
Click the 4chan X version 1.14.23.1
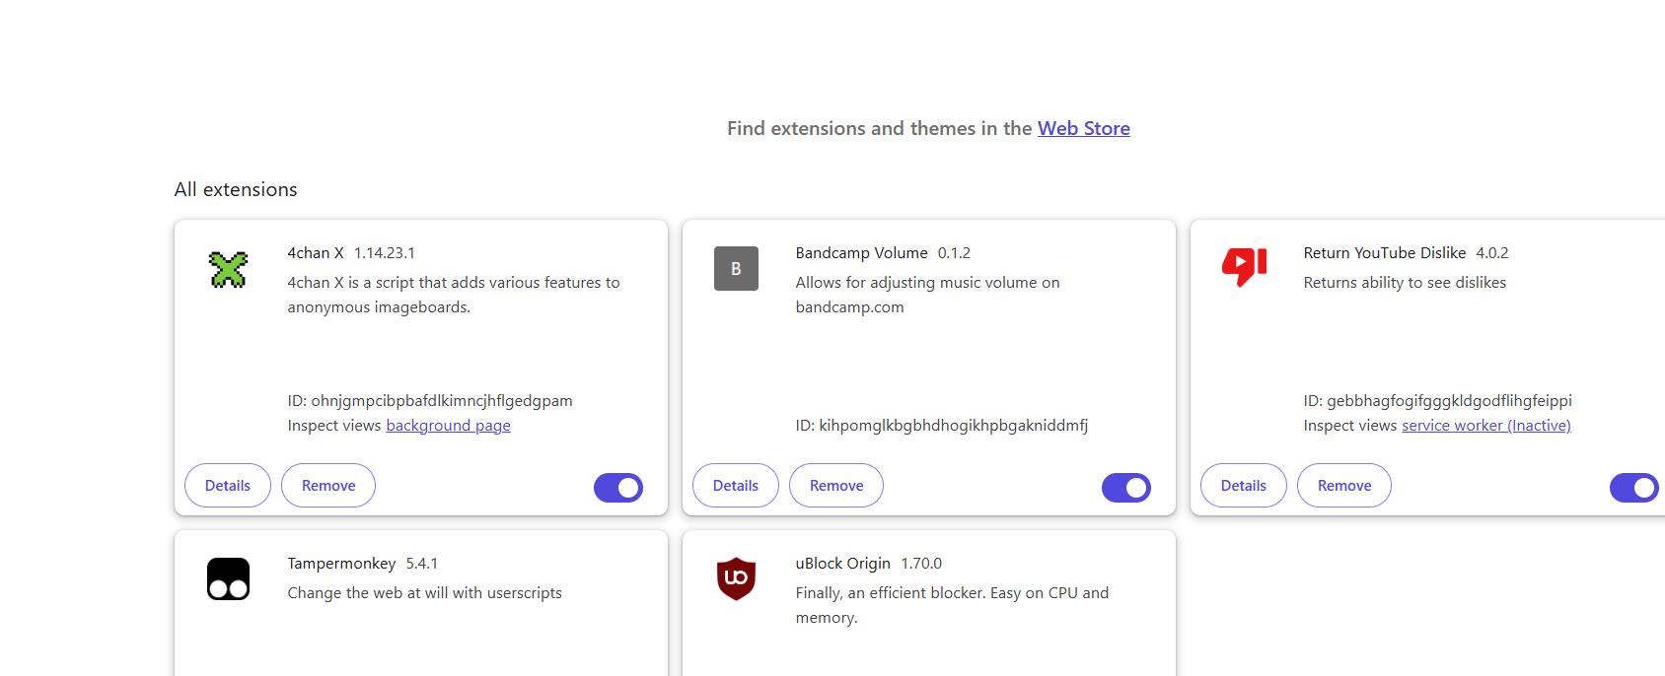click(x=385, y=253)
